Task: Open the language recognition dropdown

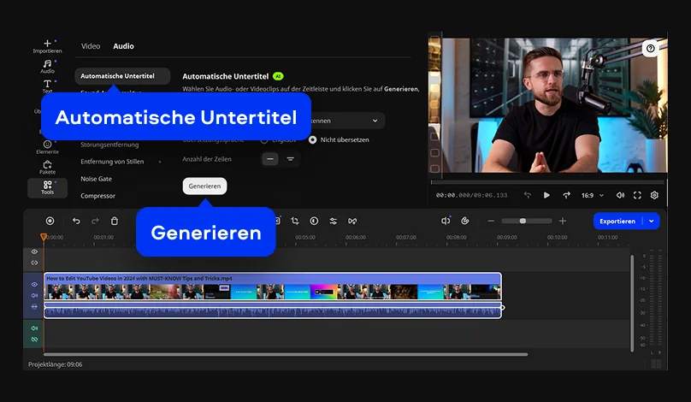Action: point(342,121)
